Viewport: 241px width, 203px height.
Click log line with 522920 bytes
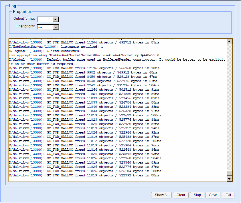click(84, 124)
